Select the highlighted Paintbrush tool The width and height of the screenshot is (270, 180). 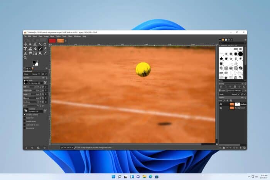click(x=40, y=49)
